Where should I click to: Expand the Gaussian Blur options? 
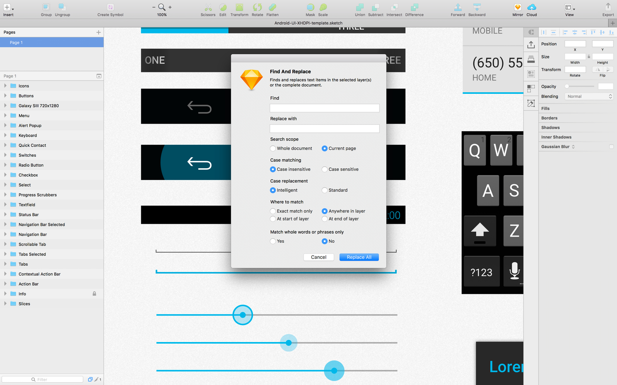pyautogui.click(x=574, y=146)
